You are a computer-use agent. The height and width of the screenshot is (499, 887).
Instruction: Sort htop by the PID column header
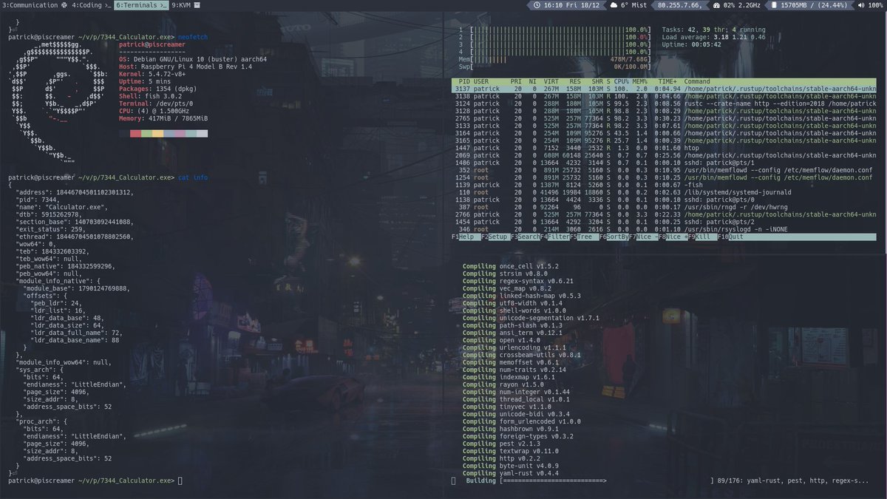(x=463, y=81)
